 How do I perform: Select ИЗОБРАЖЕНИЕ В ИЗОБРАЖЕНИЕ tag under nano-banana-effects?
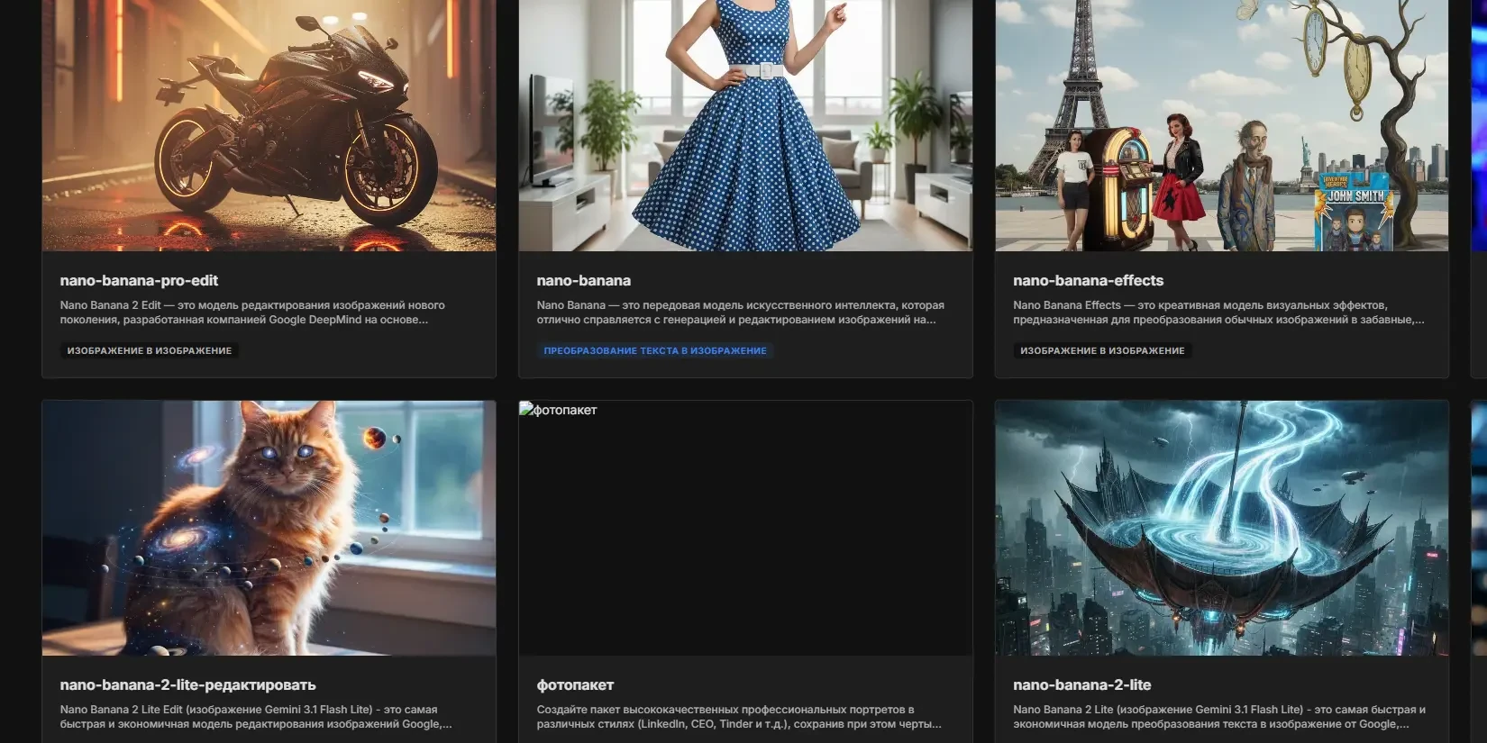pos(1102,350)
